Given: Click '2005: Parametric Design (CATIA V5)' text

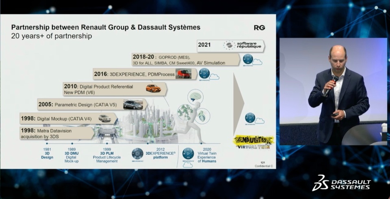Looking at the screenshot, I should pos(77,105).
